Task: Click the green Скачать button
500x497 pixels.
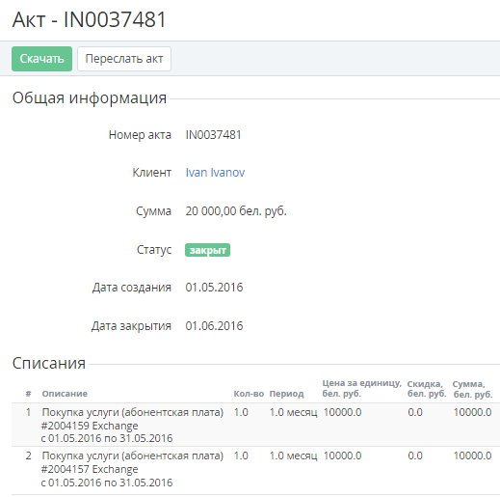Action: [41, 59]
